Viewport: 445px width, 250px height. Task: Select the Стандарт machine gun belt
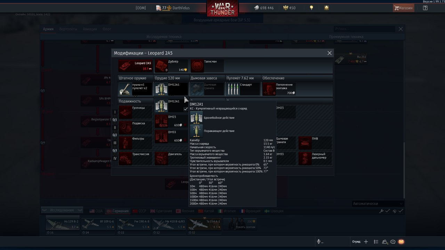coord(243,89)
